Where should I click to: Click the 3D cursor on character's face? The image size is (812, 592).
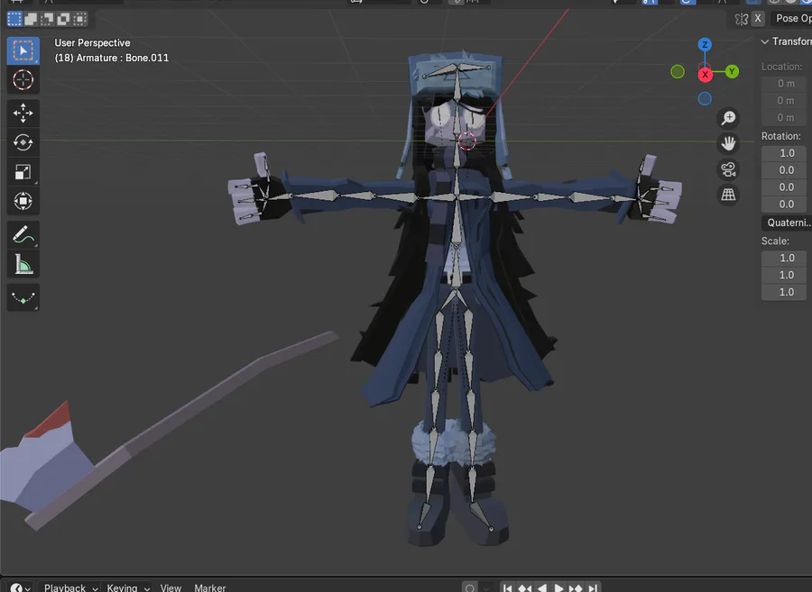coord(466,141)
